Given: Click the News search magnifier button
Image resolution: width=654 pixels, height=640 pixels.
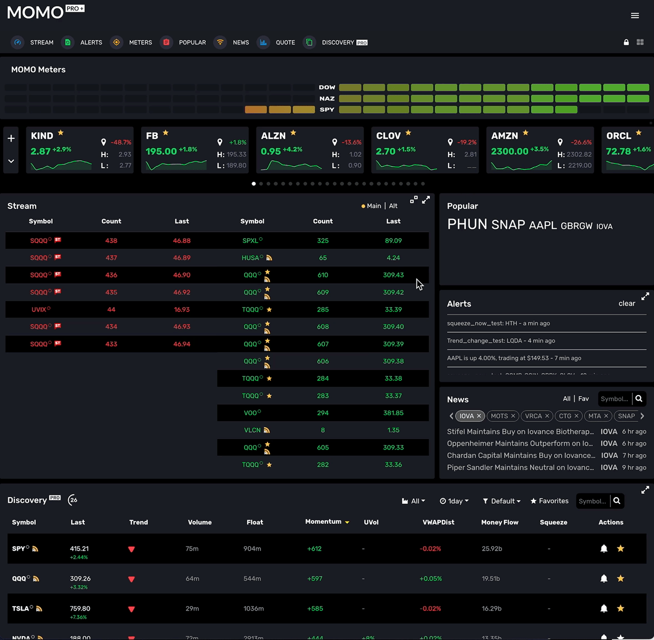Looking at the screenshot, I should (639, 399).
